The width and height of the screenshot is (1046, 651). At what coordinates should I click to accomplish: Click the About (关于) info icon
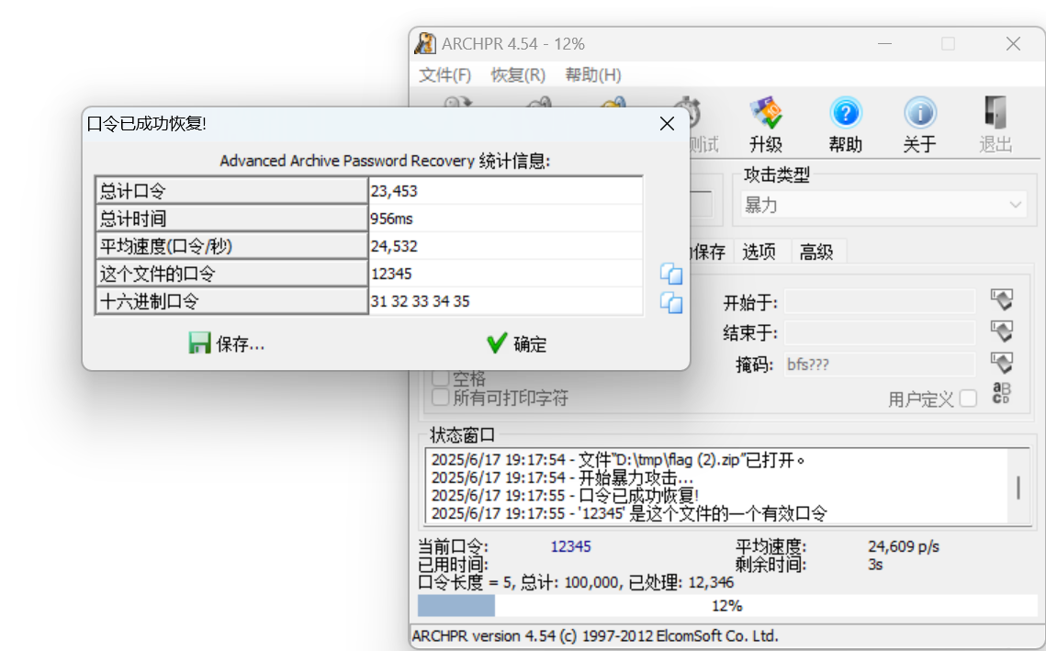click(x=920, y=113)
